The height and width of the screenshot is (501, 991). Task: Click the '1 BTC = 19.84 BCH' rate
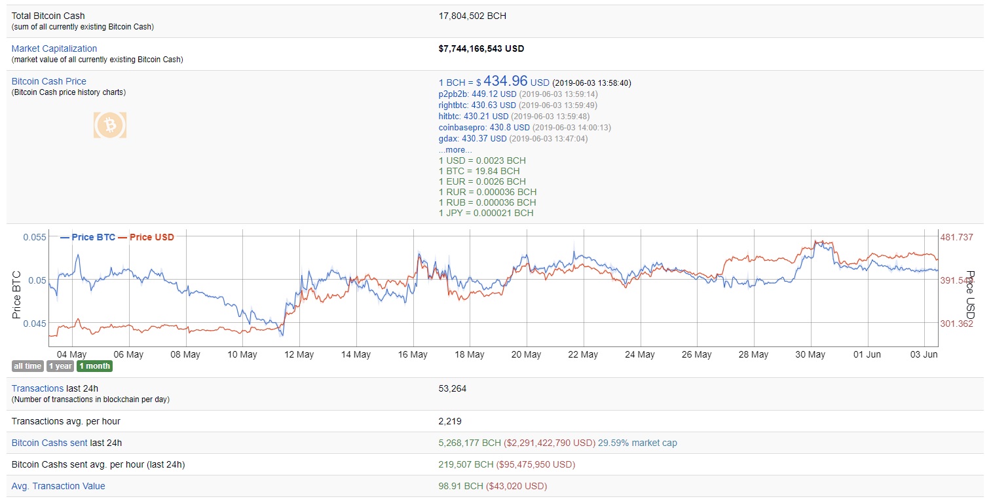[479, 171]
